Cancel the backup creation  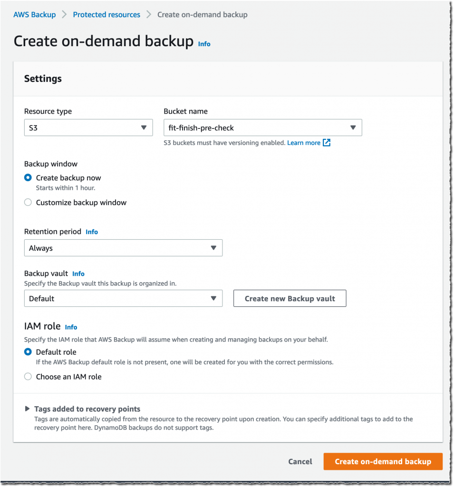(x=300, y=461)
